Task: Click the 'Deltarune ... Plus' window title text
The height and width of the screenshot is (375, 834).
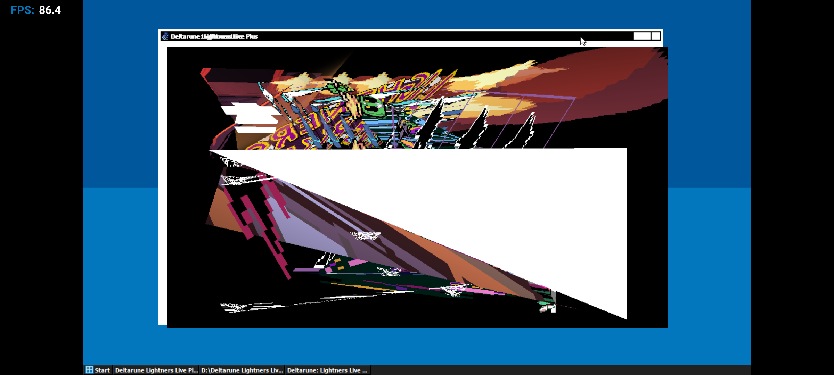Action: 214,36
